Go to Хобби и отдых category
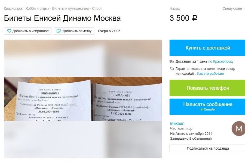245x163 pixels. 37,9
